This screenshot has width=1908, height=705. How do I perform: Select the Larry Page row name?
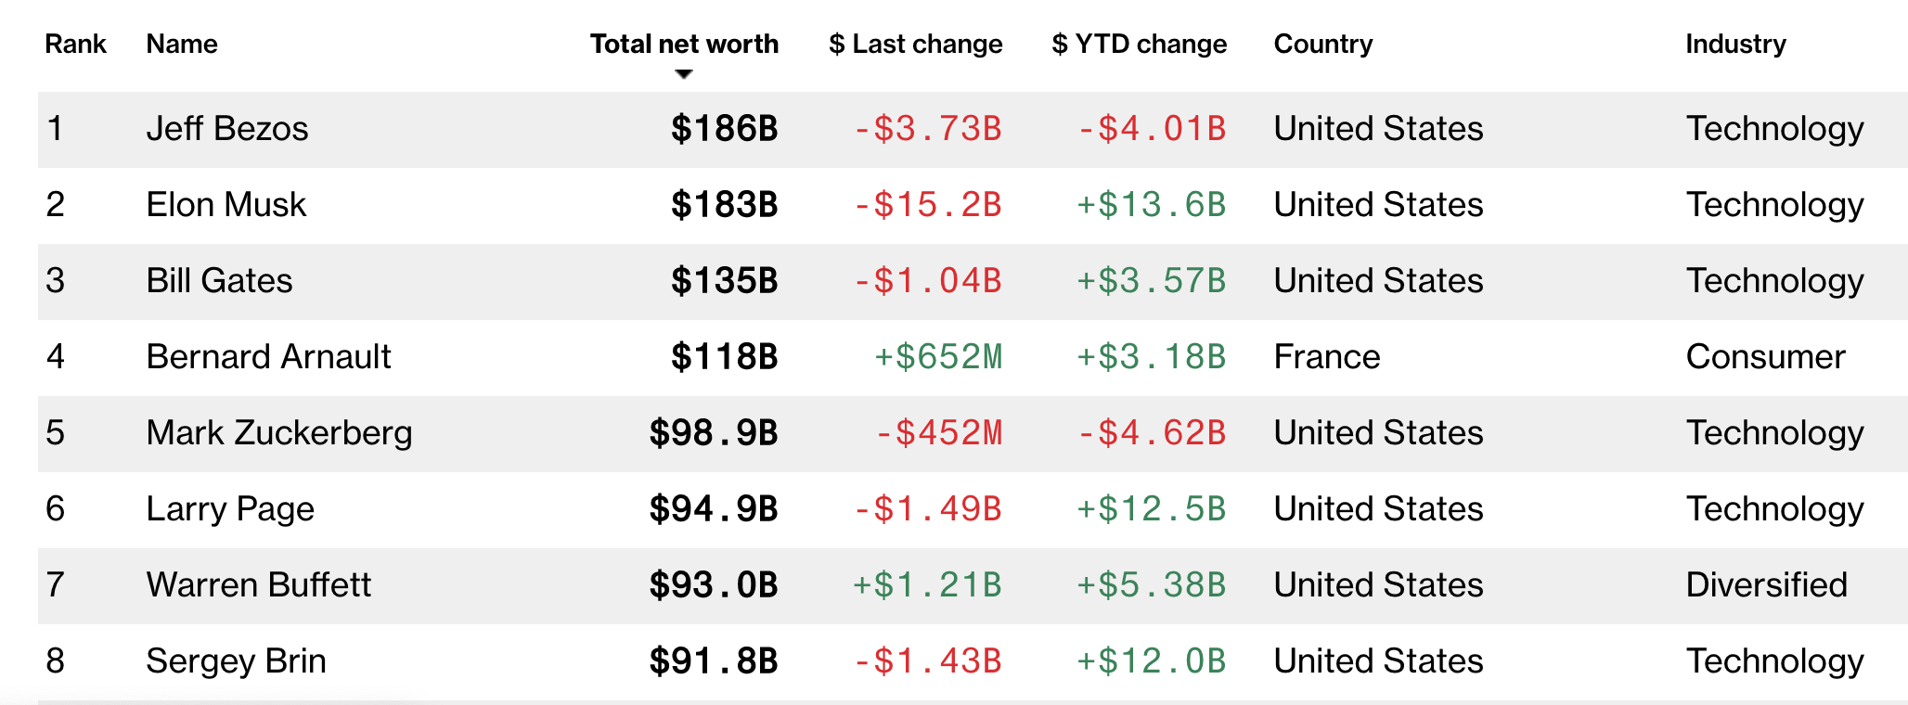click(x=230, y=509)
